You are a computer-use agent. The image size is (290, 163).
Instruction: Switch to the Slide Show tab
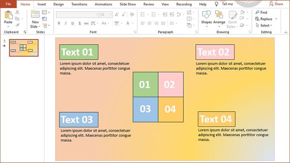point(128,4)
